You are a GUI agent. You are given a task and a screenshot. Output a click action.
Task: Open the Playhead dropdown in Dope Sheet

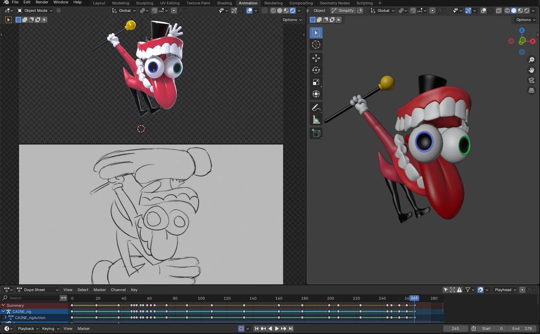[504, 290]
